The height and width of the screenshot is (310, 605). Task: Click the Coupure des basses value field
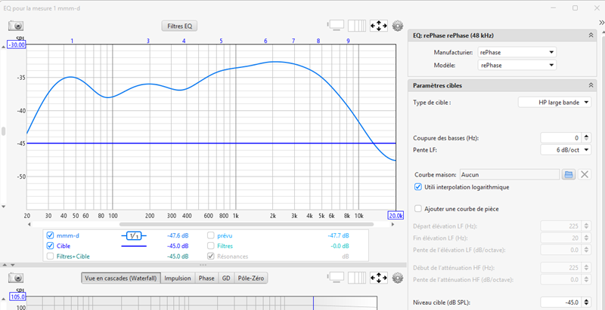pos(561,138)
